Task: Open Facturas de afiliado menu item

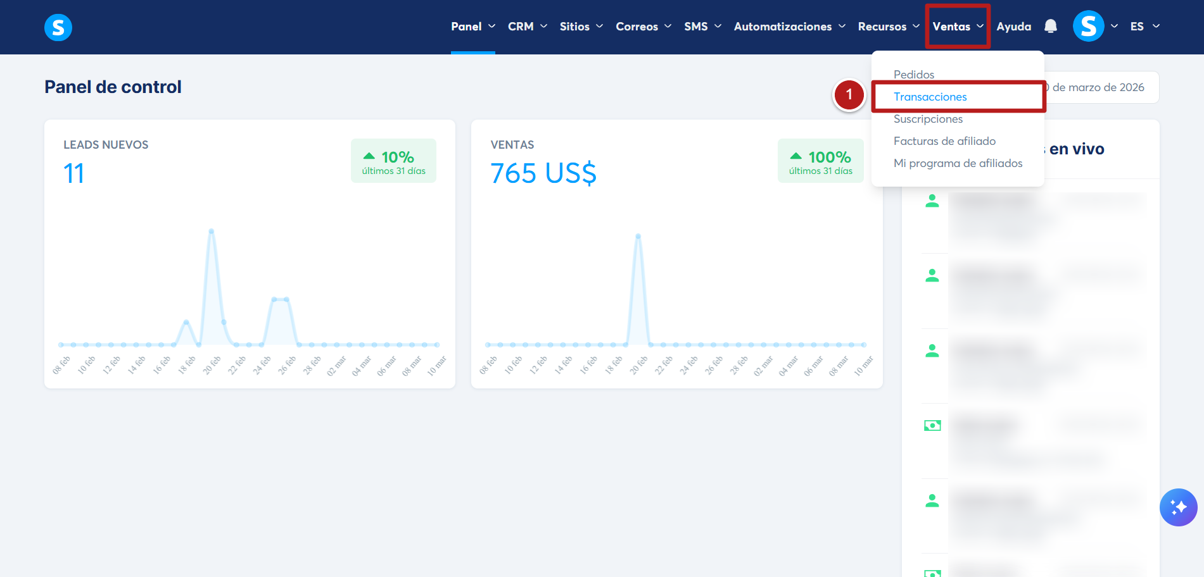Action: coord(944,141)
